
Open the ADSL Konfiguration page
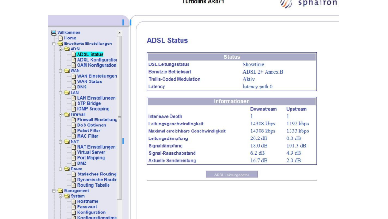click(97, 60)
